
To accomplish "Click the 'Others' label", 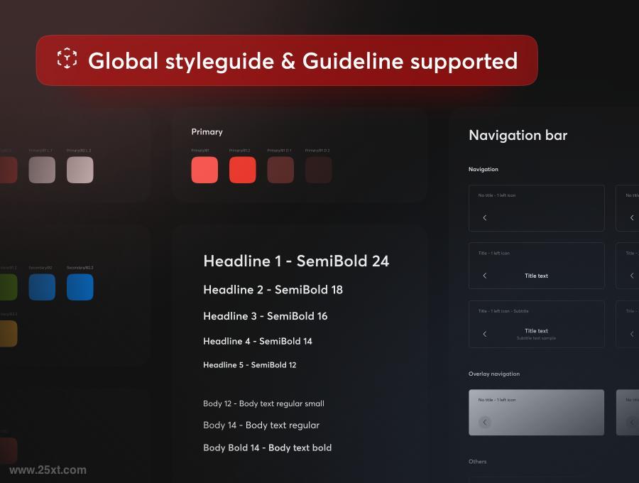I will point(477,462).
